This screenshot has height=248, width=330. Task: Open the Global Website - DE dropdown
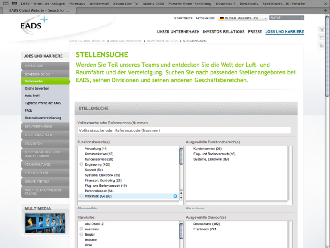pos(243,19)
